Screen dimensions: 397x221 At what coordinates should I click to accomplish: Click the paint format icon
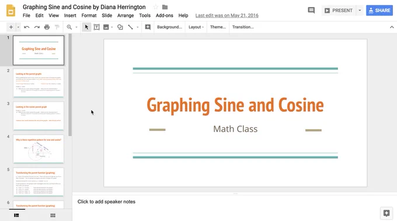pyautogui.click(x=57, y=27)
